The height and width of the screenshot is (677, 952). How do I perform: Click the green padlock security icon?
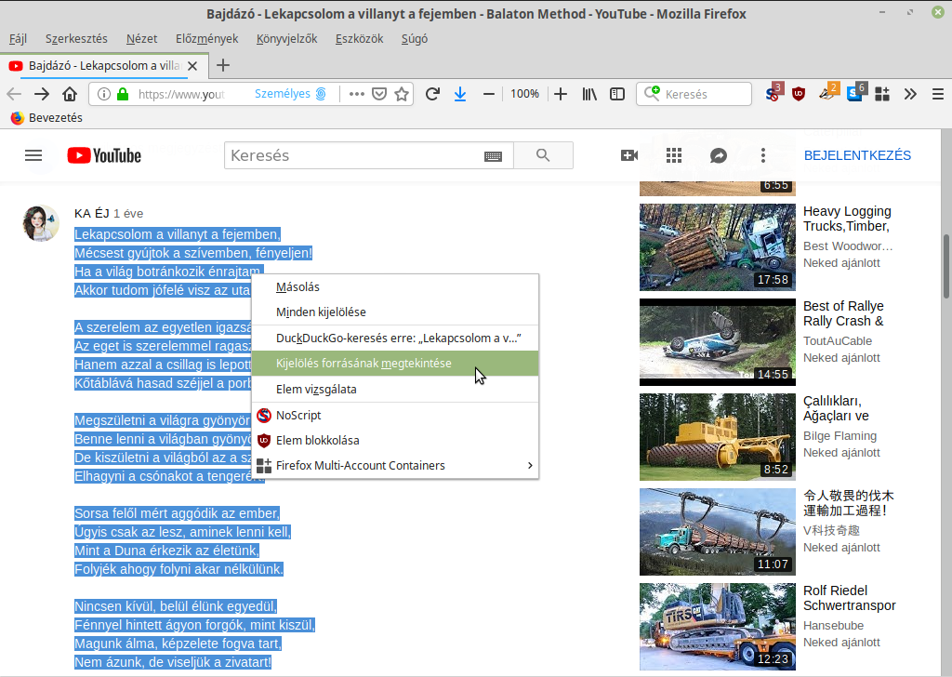124,94
